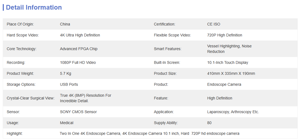Screen dimensions: 301x140
Task: Click the China origin value
Action: [x=65, y=24]
